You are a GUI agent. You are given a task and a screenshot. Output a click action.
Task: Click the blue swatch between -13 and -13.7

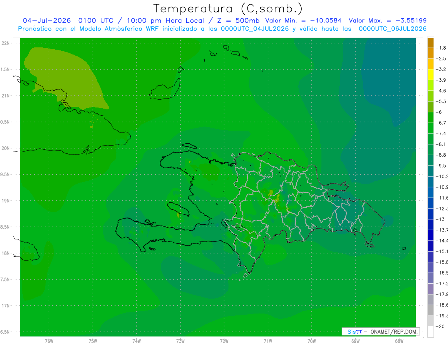pyautogui.click(x=430, y=225)
